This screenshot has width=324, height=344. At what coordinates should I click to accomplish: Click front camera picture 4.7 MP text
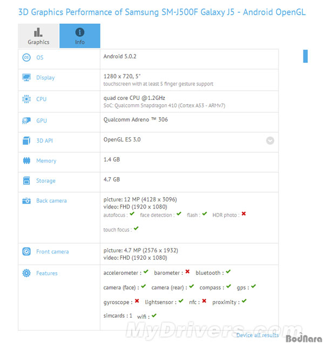pos(140,251)
